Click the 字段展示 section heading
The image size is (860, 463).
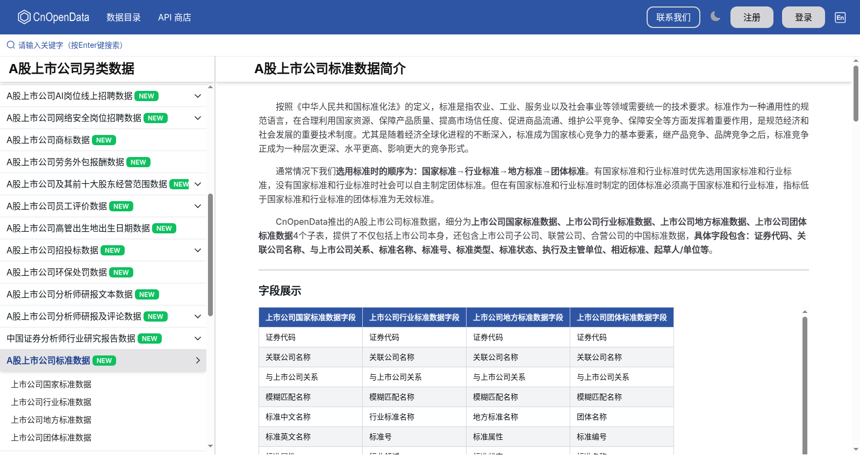(280, 291)
